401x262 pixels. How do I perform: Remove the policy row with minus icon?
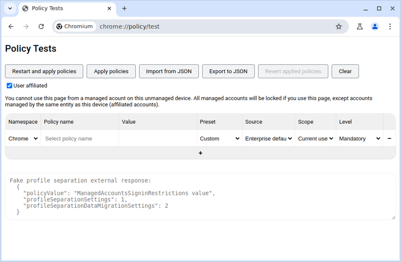click(x=389, y=139)
